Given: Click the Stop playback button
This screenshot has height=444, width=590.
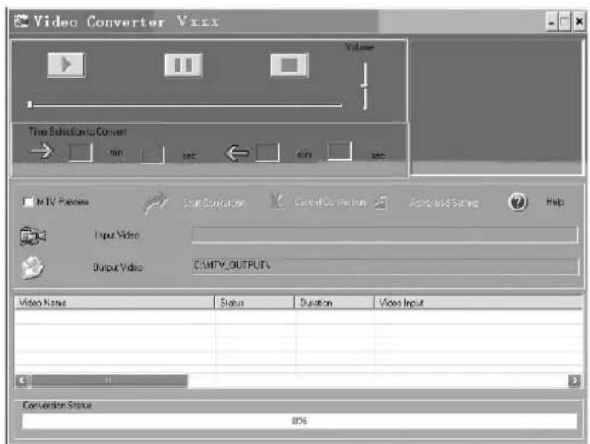Looking at the screenshot, I should tap(289, 65).
